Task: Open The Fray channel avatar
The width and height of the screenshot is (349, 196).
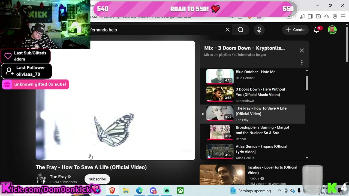Action: click(x=41, y=179)
